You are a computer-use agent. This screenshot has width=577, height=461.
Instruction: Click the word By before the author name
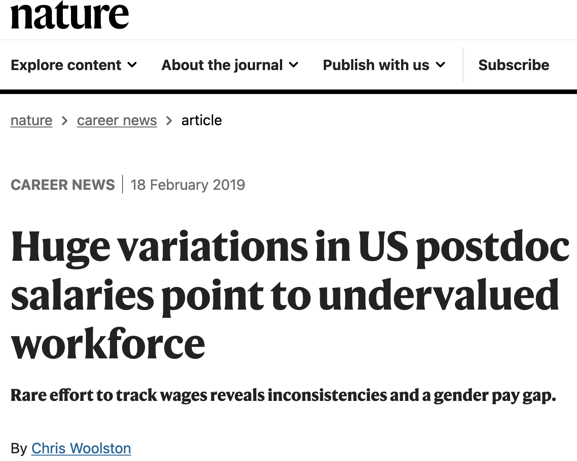click(19, 448)
